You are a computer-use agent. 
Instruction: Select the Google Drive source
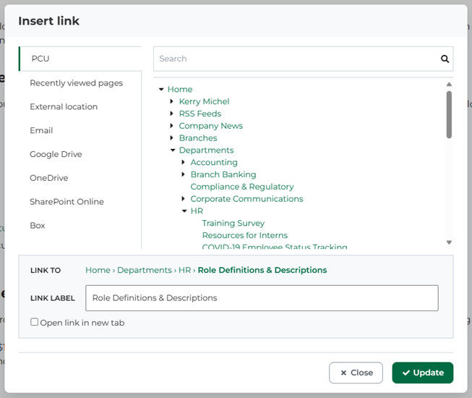56,154
